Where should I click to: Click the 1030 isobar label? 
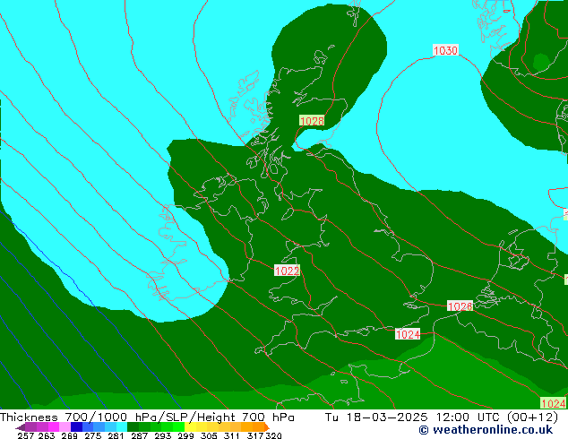445,50
